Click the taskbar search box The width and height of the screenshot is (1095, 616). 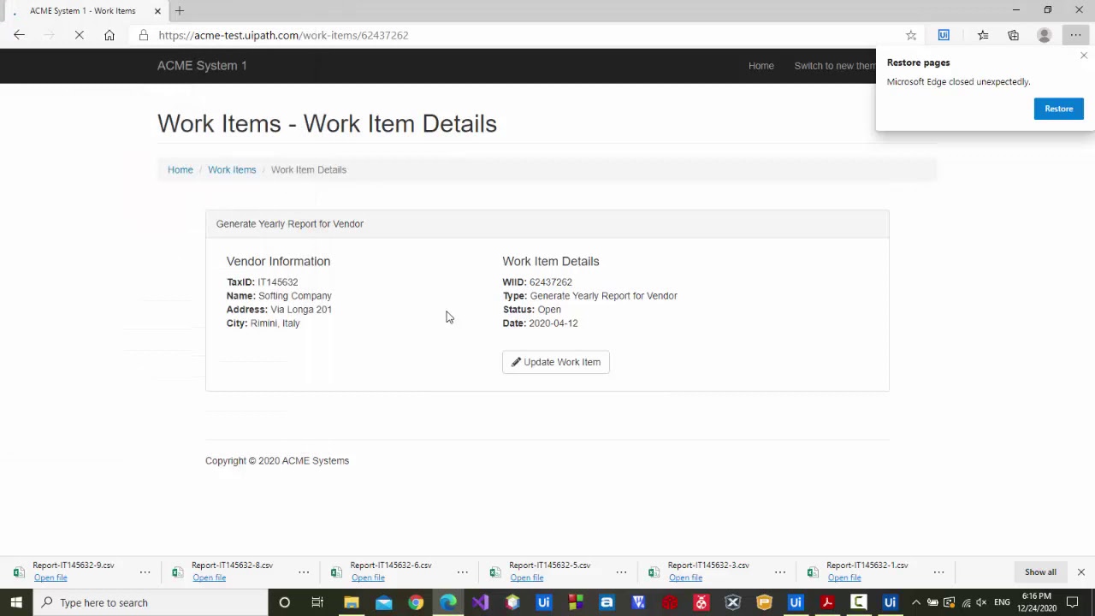coord(151,602)
